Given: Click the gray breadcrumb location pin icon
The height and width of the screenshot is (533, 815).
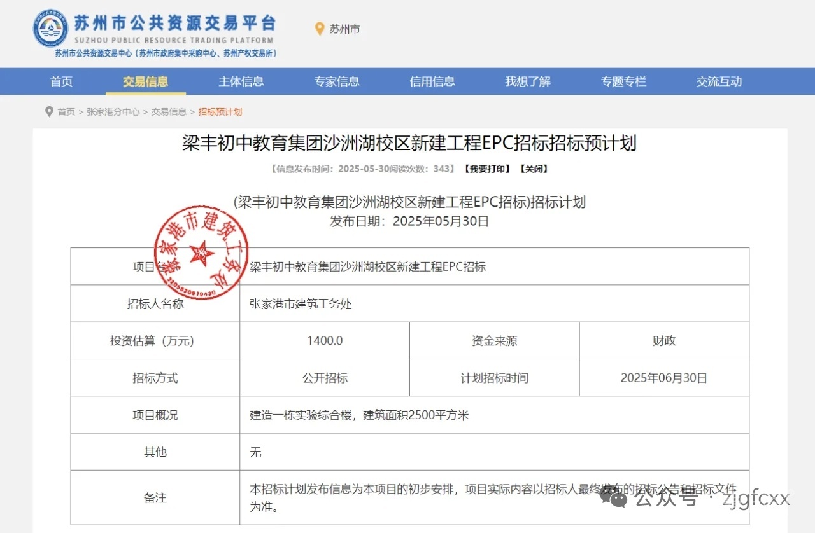Looking at the screenshot, I should pyautogui.click(x=49, y=112).
